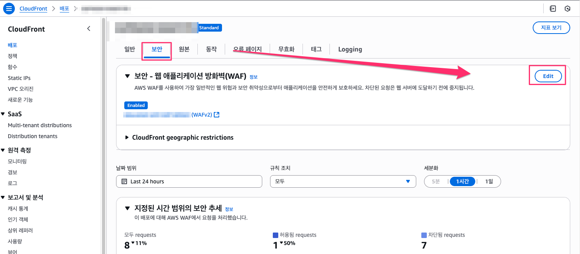Viewport: 580px width, 254px height.
Task: Open 정보 link next to WAF heading
Action: point(253,77)
